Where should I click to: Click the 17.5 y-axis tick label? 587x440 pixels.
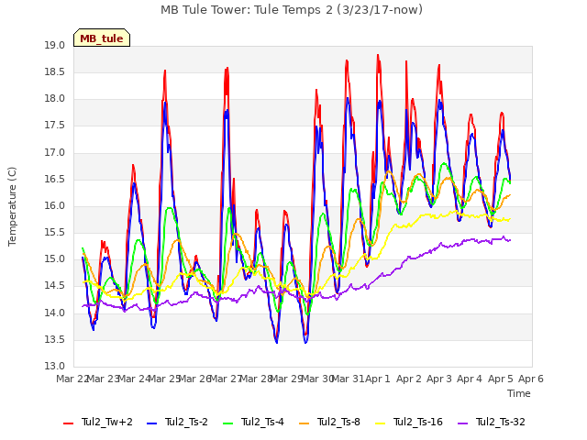pyautogui.click(x=55, y=126)
